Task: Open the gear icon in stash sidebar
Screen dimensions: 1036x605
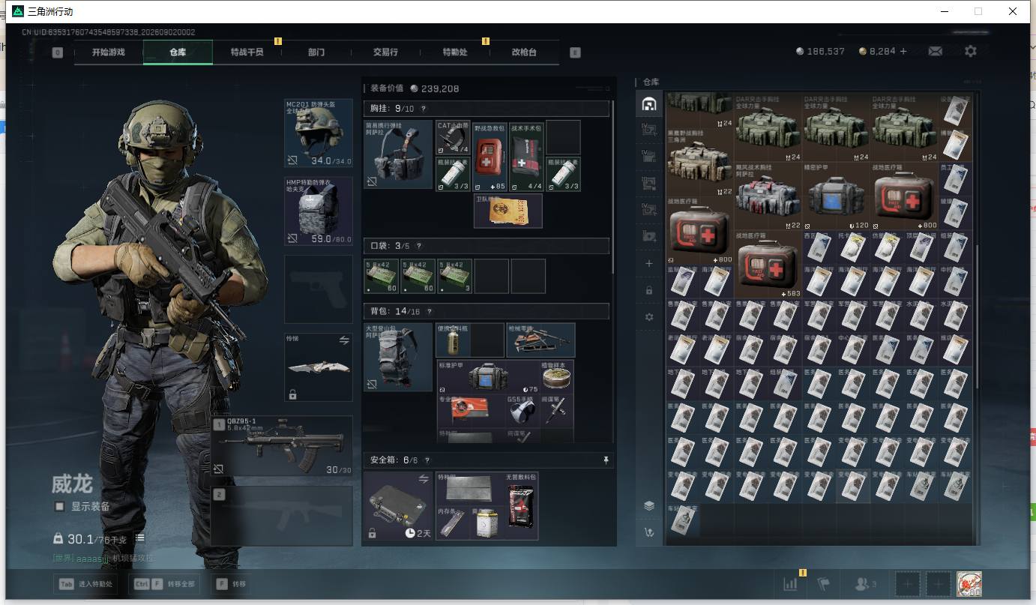Action: pos(649,317)
